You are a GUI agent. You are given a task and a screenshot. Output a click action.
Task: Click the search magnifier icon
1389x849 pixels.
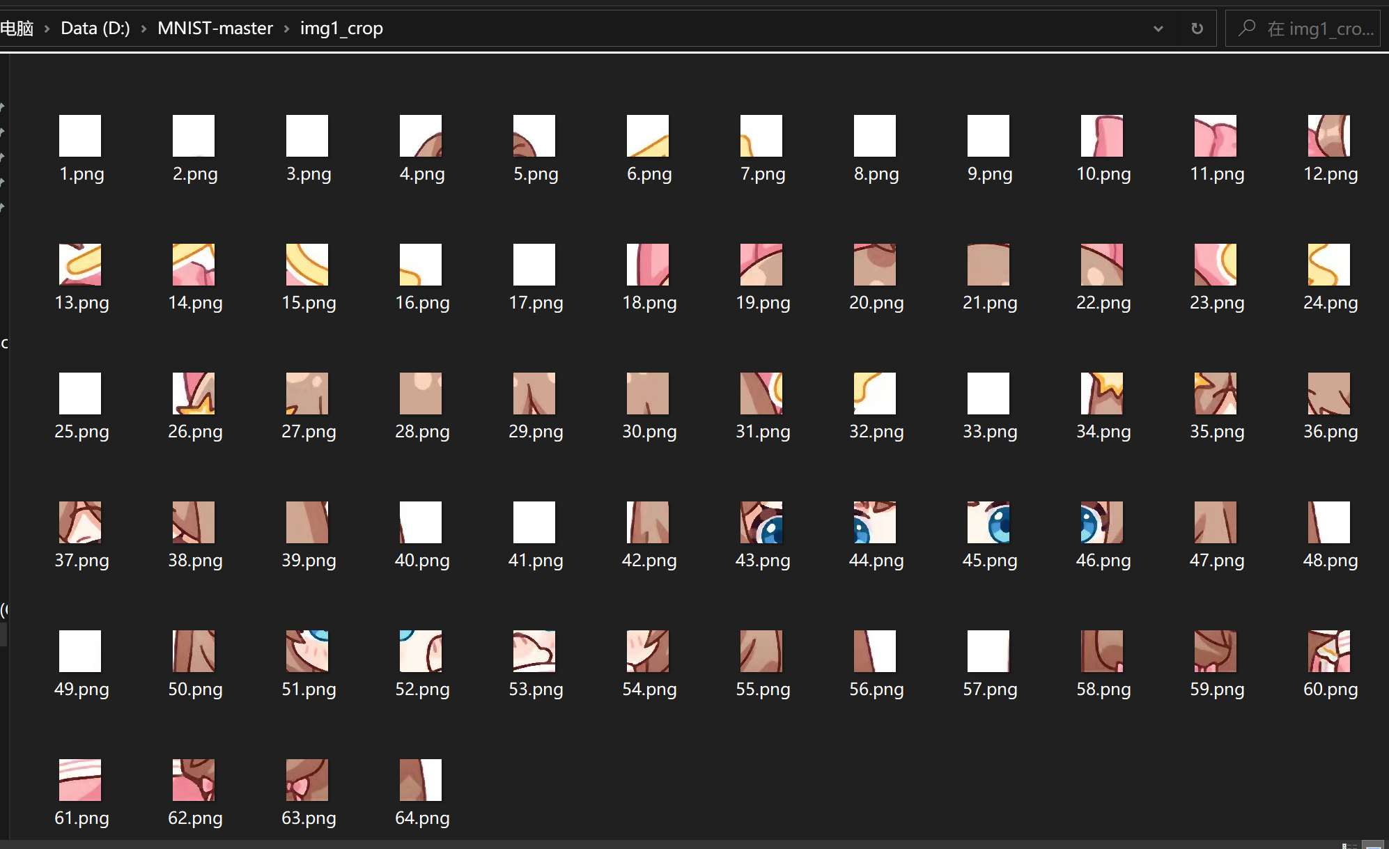point(1247,28)
